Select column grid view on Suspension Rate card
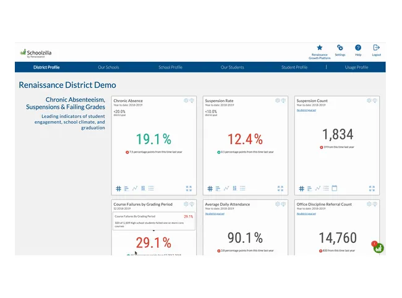This screenshot has width=402, height=298. click(x=234, y=189)
